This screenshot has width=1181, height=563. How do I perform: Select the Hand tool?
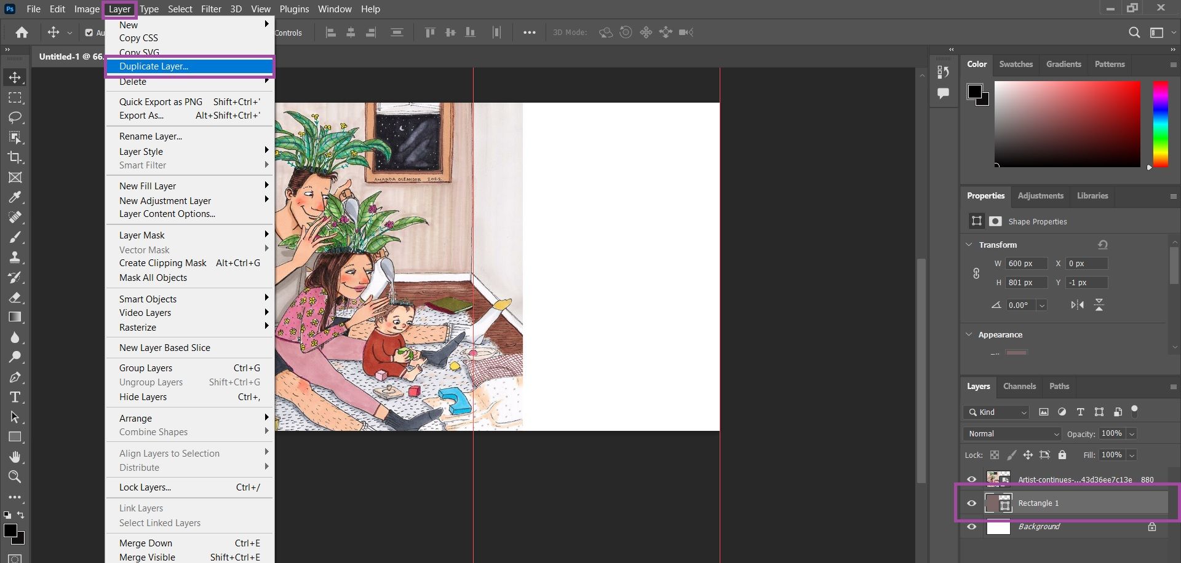point(15,457)
